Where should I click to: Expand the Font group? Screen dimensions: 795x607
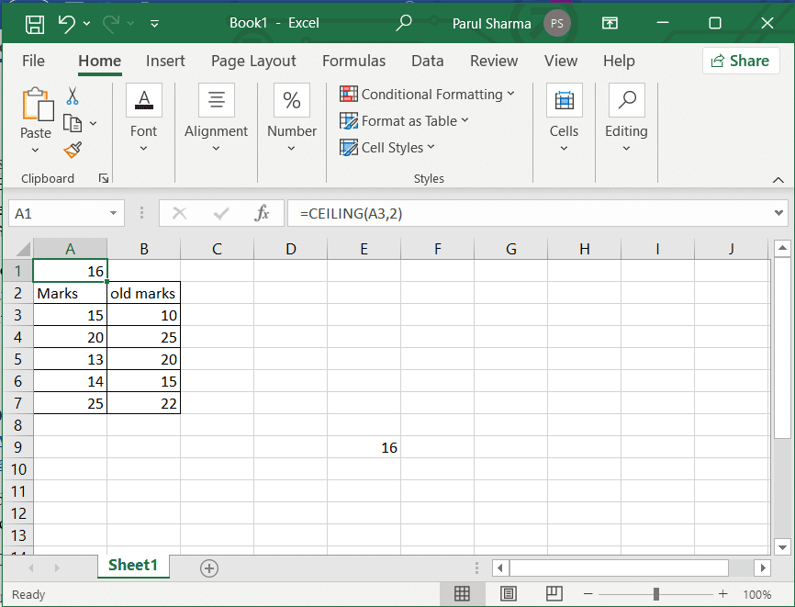pos(143,118)
